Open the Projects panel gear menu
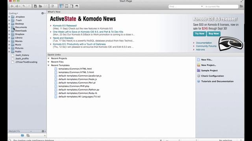The image size is (252, 141). (x=44, y=131)
